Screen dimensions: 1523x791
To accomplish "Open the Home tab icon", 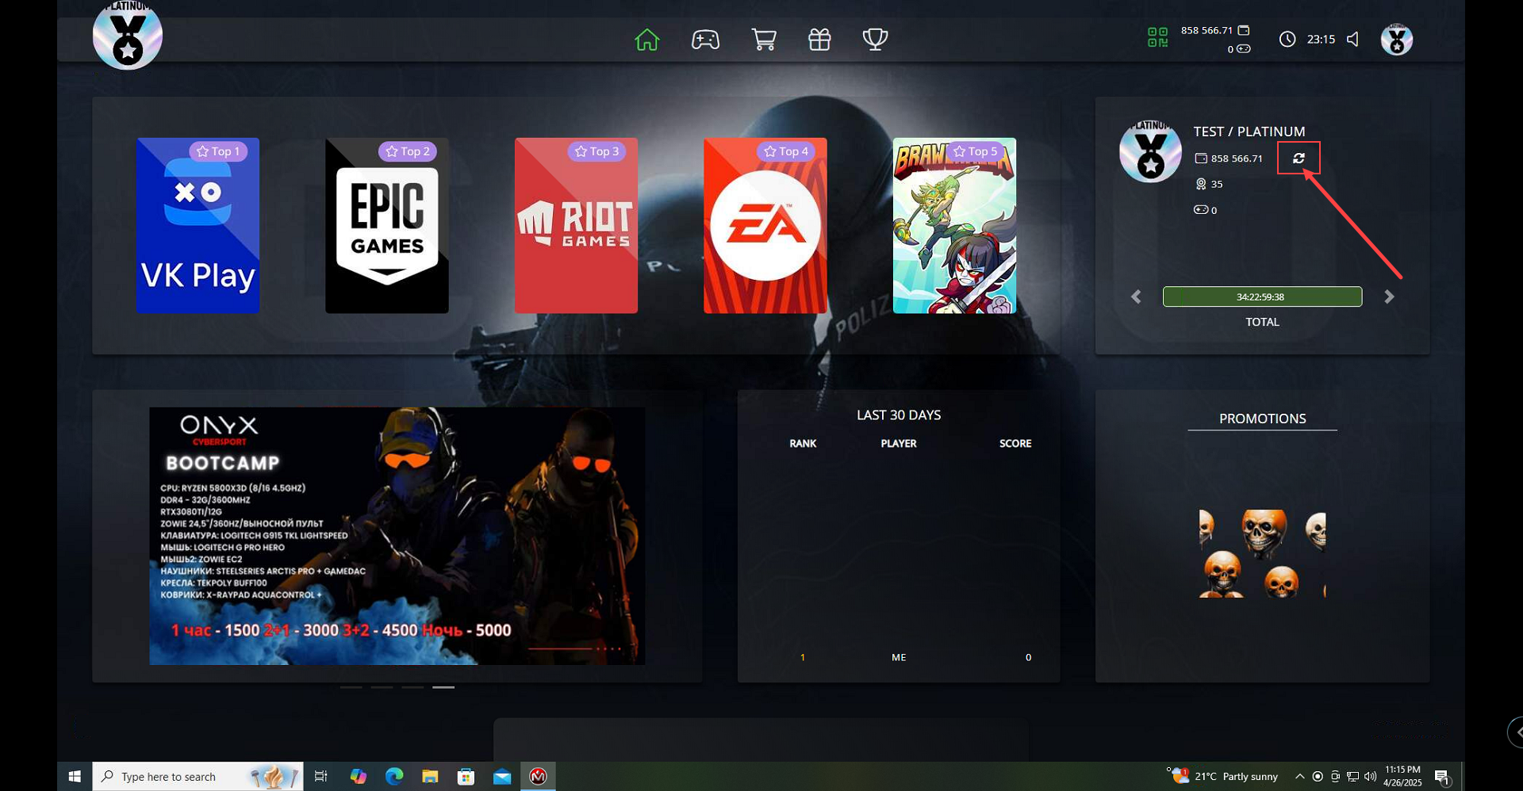I will coord(646,40).
